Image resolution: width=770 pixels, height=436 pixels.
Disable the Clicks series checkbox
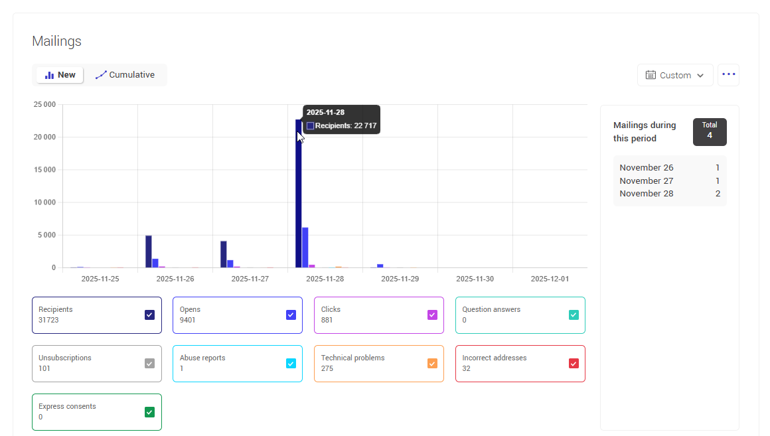click(432, 315)
